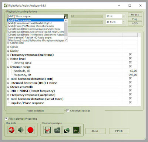Expand Total harmonic distortion (THD) node

click(8, 79)
